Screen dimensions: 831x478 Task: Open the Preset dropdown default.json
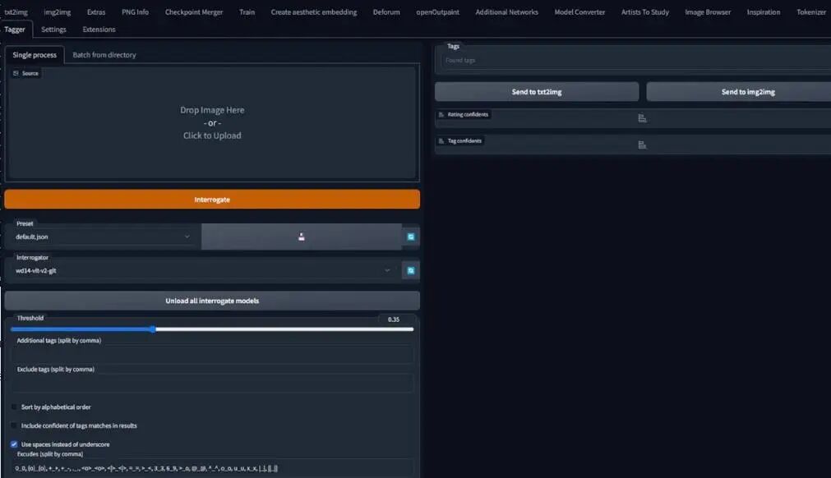[x=103, y=237]
